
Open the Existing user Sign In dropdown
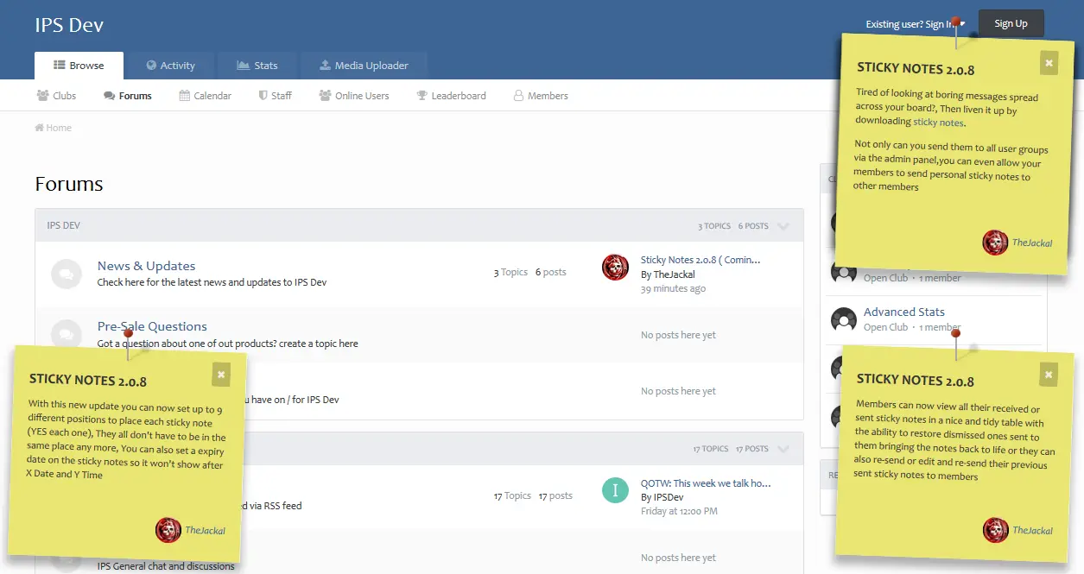(915, 24)
